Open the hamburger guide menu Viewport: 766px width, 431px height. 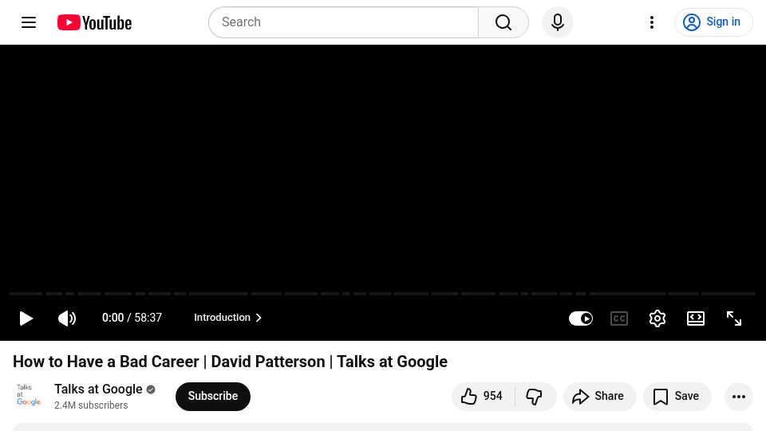point(29,22)
